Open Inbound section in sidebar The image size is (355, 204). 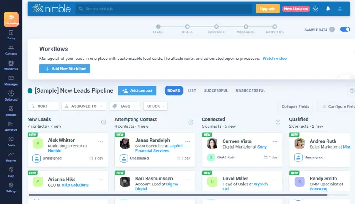11,111
